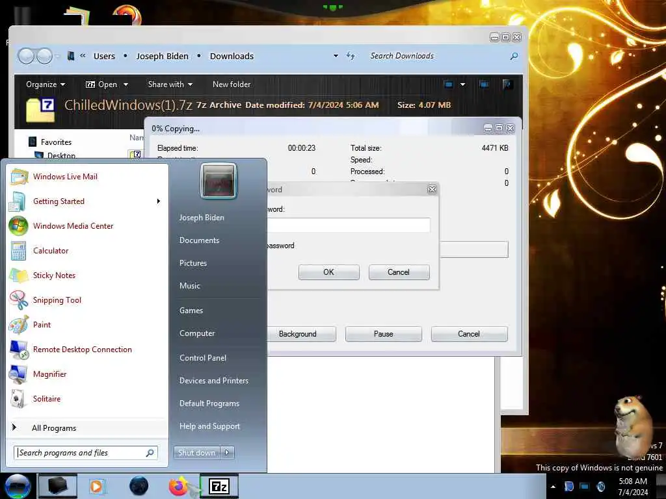
Task: Open the Shut down options arrow
Action: click(x=227, y=453)
